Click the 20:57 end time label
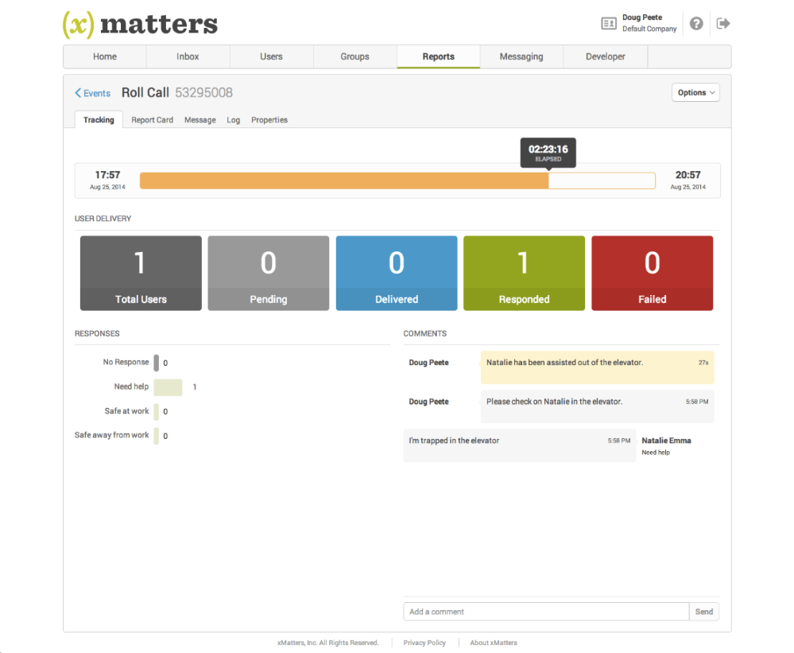 (x=687, y=175)
